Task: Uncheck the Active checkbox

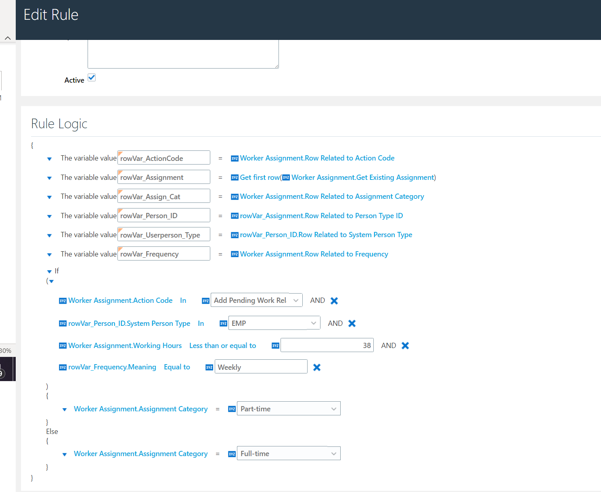Action: tap(92, 77)
